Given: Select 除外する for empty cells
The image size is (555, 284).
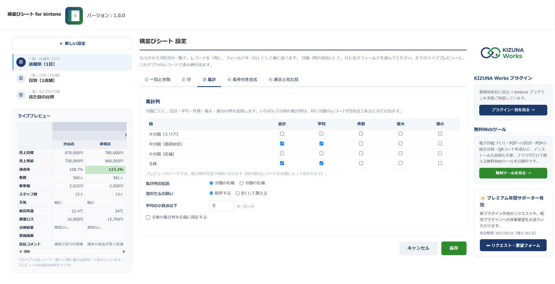Looking at the screenshot, I should 211,193.
